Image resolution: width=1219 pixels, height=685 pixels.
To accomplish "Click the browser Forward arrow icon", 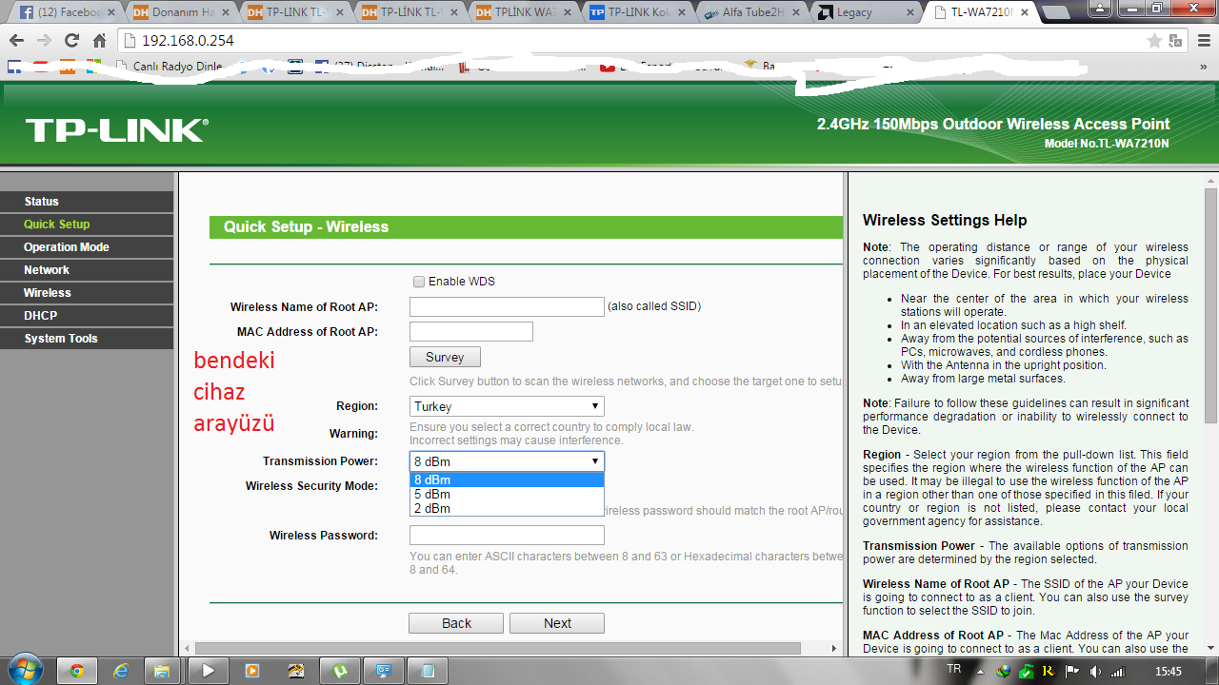I will [44, 41].
